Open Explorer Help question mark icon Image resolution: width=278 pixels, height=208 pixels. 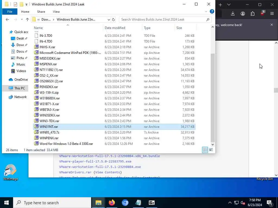[212, 11]
